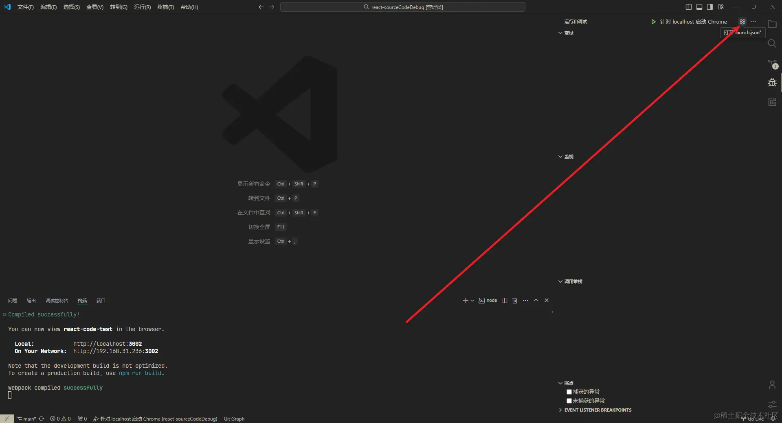The height and width of the screenshot is (423, 782).
Task: Open the 编辑(E) menu
Action: coord(48,7)
